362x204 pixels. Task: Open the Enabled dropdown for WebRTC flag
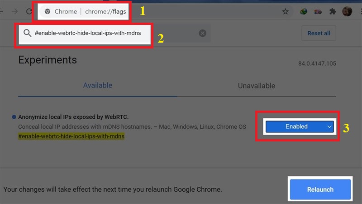pos(300,126)
